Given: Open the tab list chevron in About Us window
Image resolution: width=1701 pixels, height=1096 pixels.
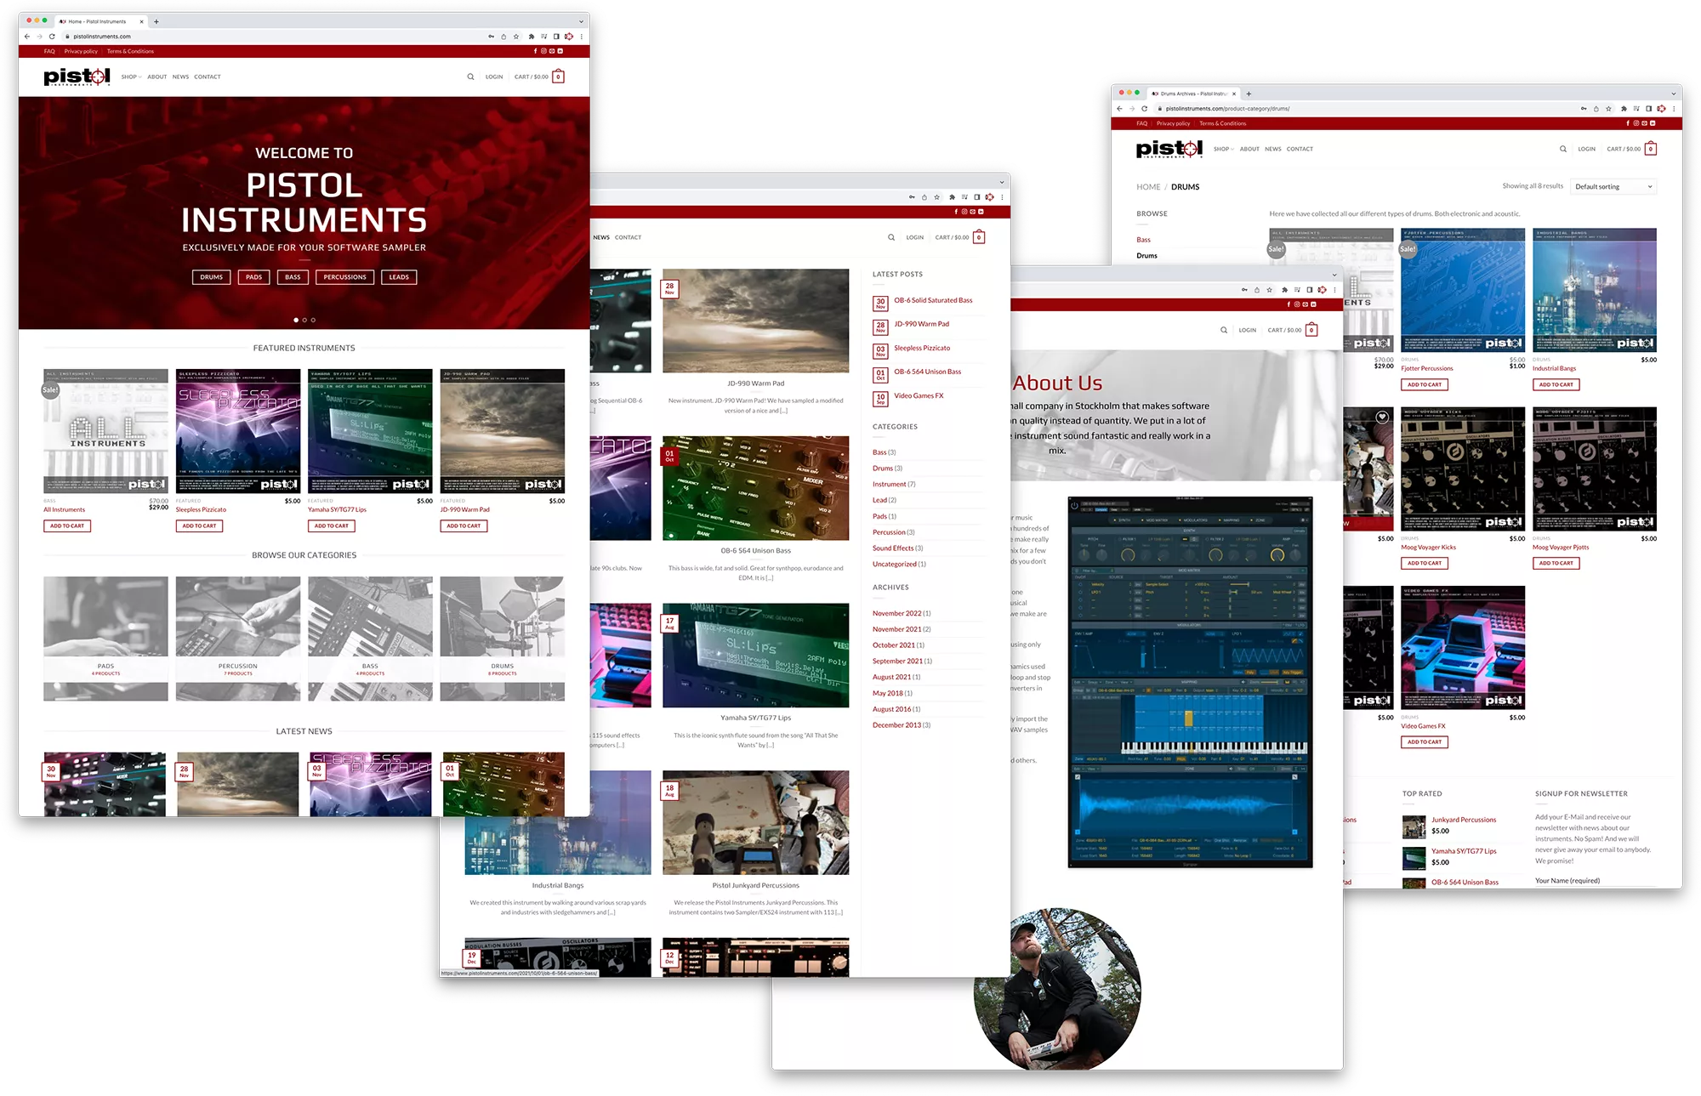Looking at the screenshot, I should pyautogui.click(x=1335, y=275).
